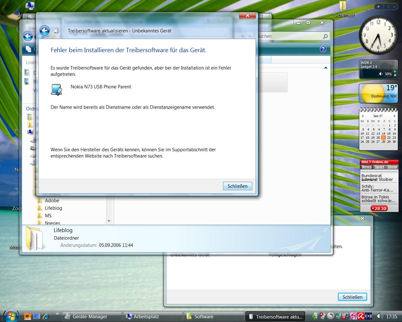Click the folder tree scrollbar down arrow
This screenshot has width=402, height=322.
[x=109, y=221]
